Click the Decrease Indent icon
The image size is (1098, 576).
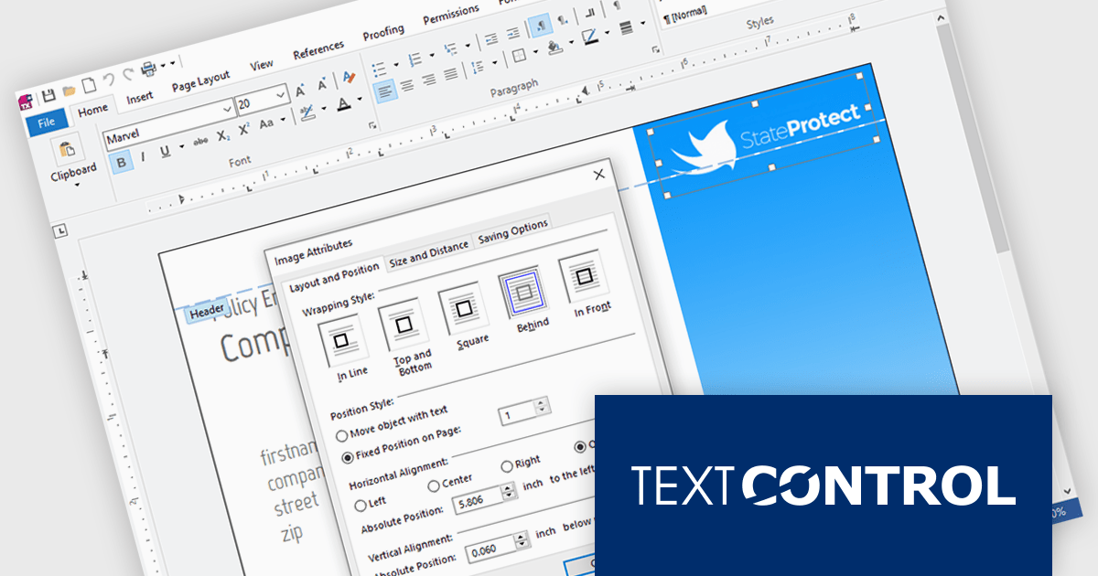[490, 39]
